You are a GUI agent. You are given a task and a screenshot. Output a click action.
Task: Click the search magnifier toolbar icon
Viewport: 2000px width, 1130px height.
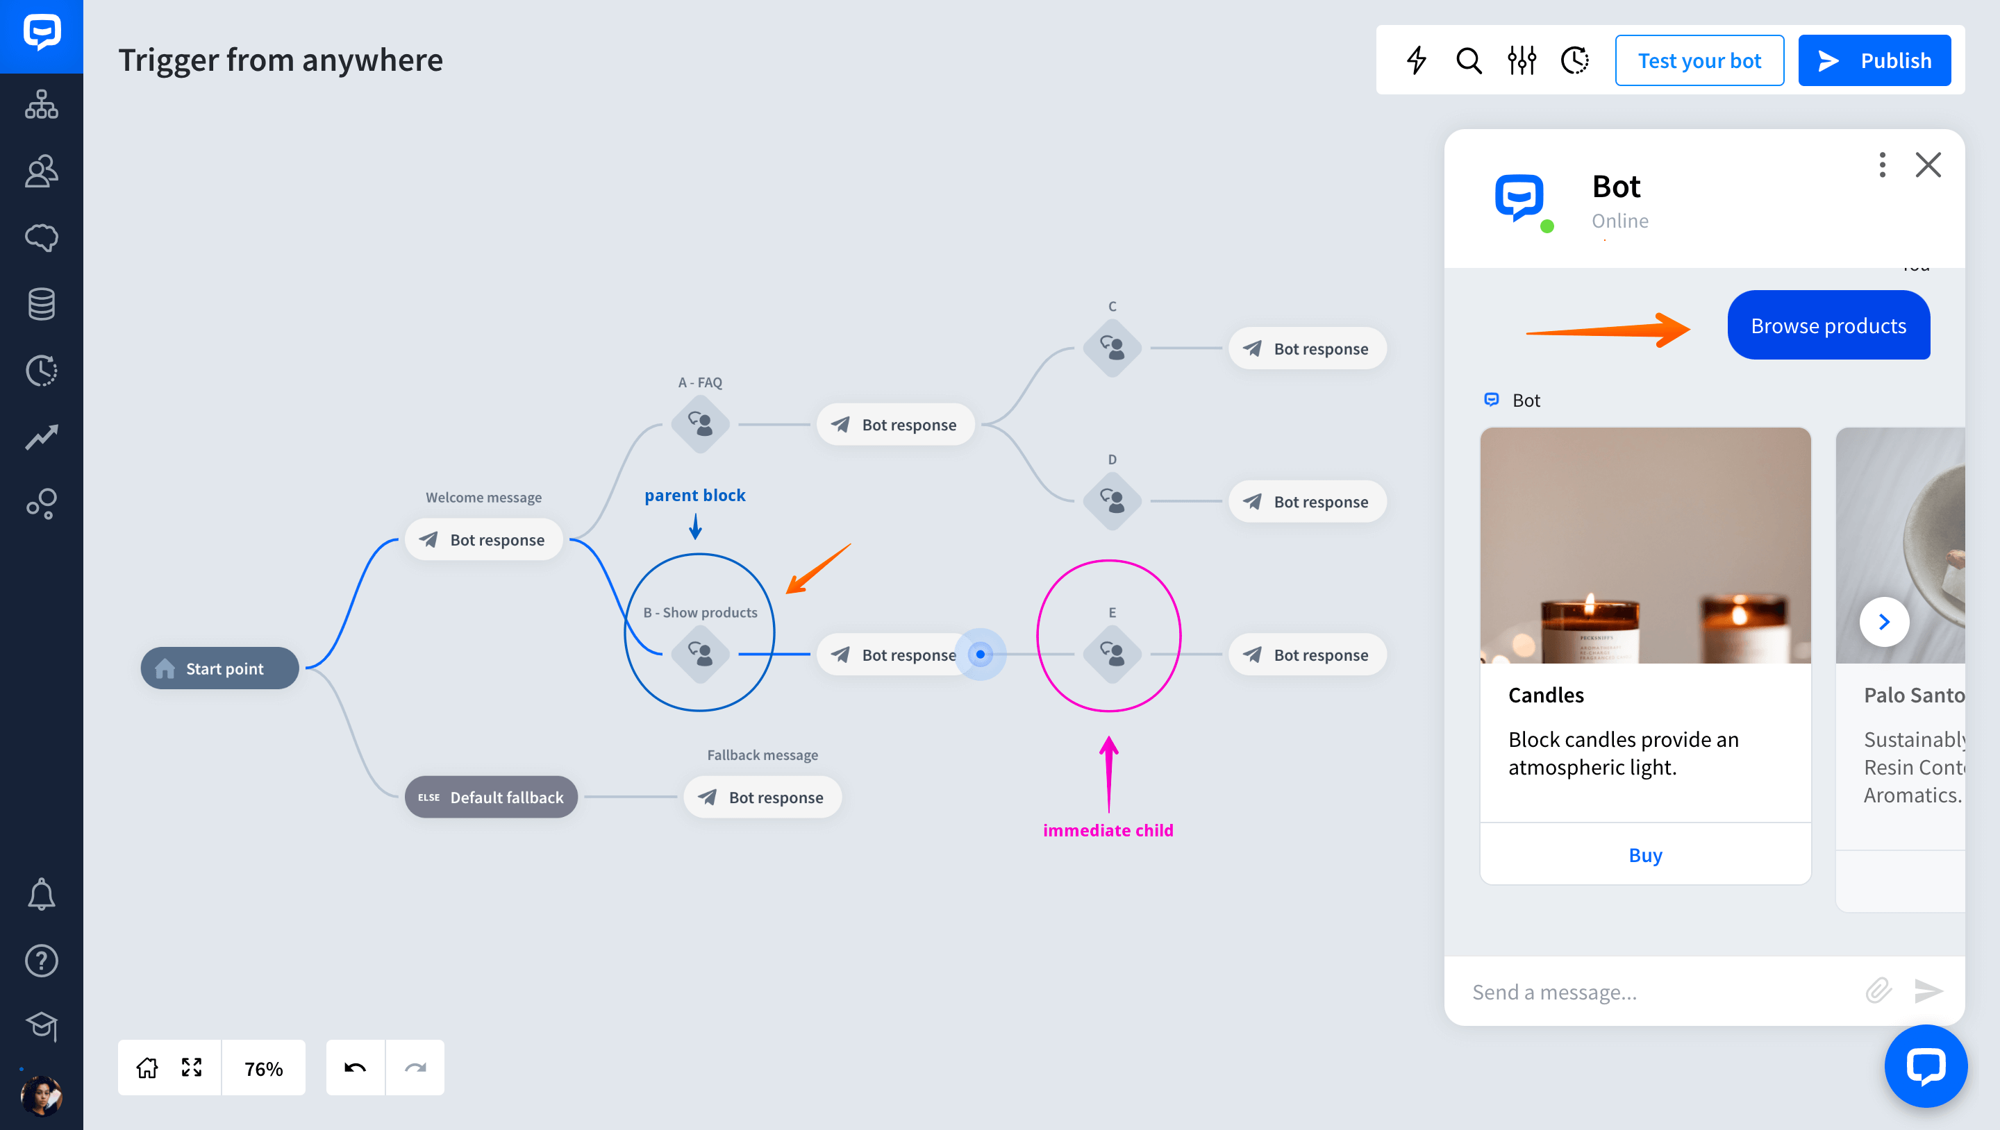pos(1469,60)
